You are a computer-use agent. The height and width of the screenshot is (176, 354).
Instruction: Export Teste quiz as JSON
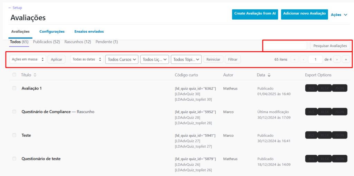(x=339, y=135)
